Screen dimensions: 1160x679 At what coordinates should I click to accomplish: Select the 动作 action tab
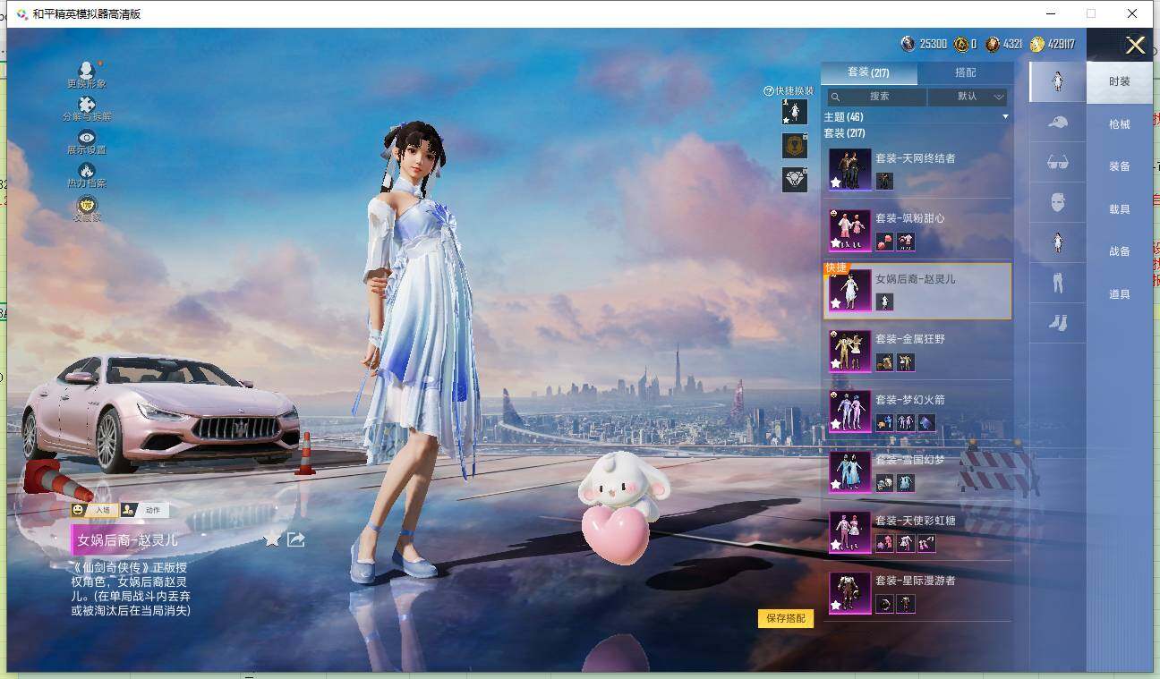[144, 510]
